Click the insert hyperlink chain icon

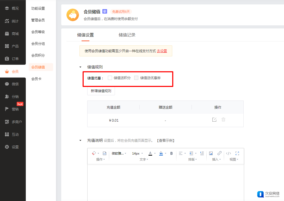coord(219,153)
